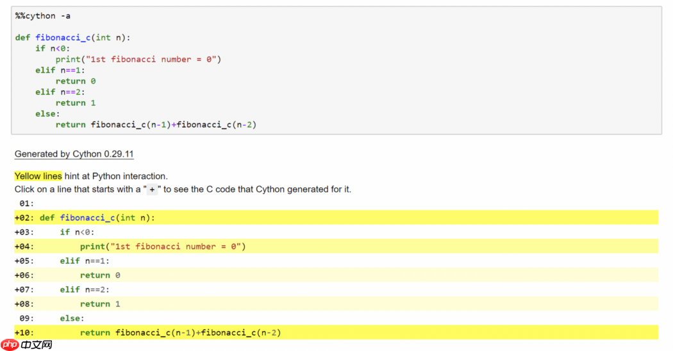Click the 中文网 site logo text

[37, 345]
